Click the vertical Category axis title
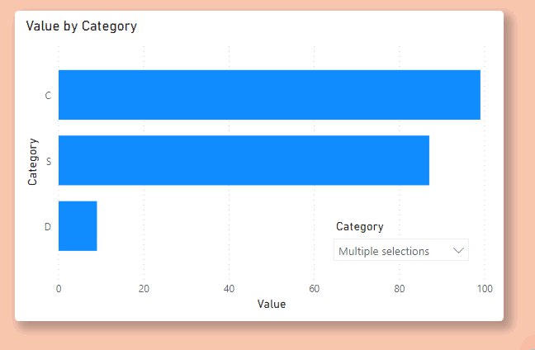The height and width of the screenshot is (350, 535). [32, 162]
